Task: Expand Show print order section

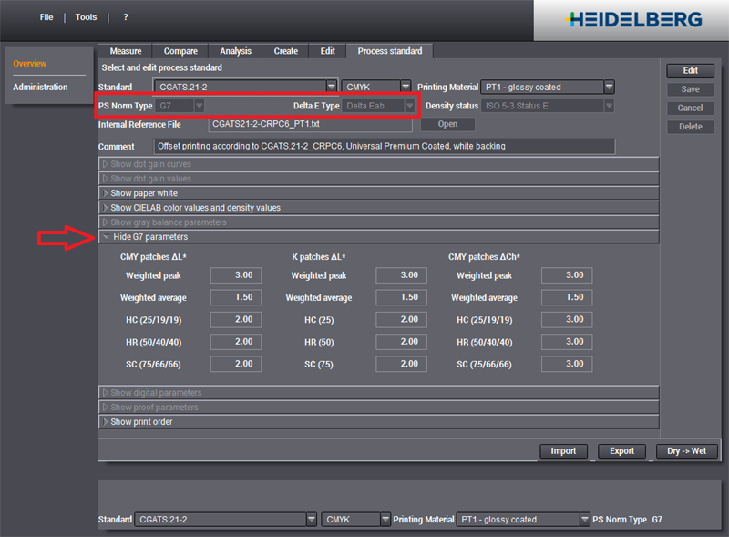Action: pos(141,422)
